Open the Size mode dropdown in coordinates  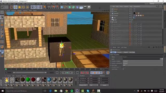pyautogui.click(x=94, y=85)
